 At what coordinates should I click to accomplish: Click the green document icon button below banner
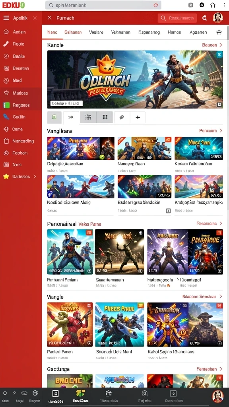coord(54,117)
